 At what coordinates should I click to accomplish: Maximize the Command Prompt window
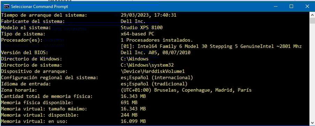[291, 7]
